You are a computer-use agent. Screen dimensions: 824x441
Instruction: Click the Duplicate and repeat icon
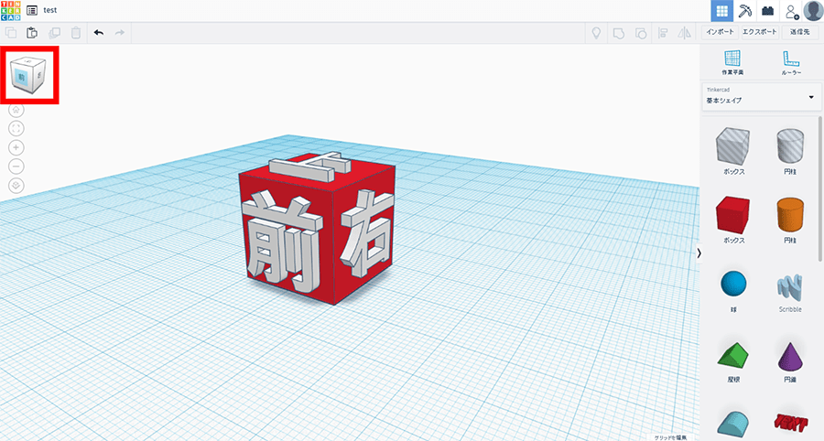[x=54, y=33]
